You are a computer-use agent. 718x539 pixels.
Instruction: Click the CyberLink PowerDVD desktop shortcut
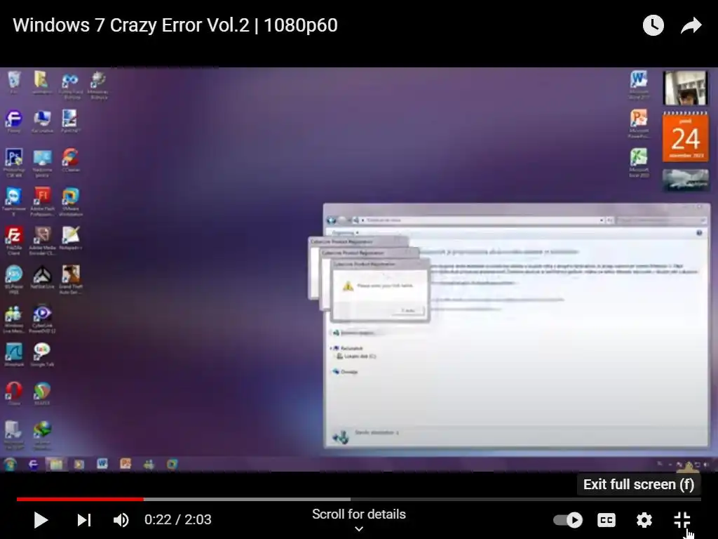pos(42,318)
